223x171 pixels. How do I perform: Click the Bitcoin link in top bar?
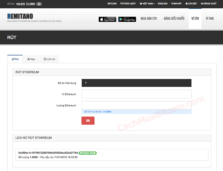point(112,4)
